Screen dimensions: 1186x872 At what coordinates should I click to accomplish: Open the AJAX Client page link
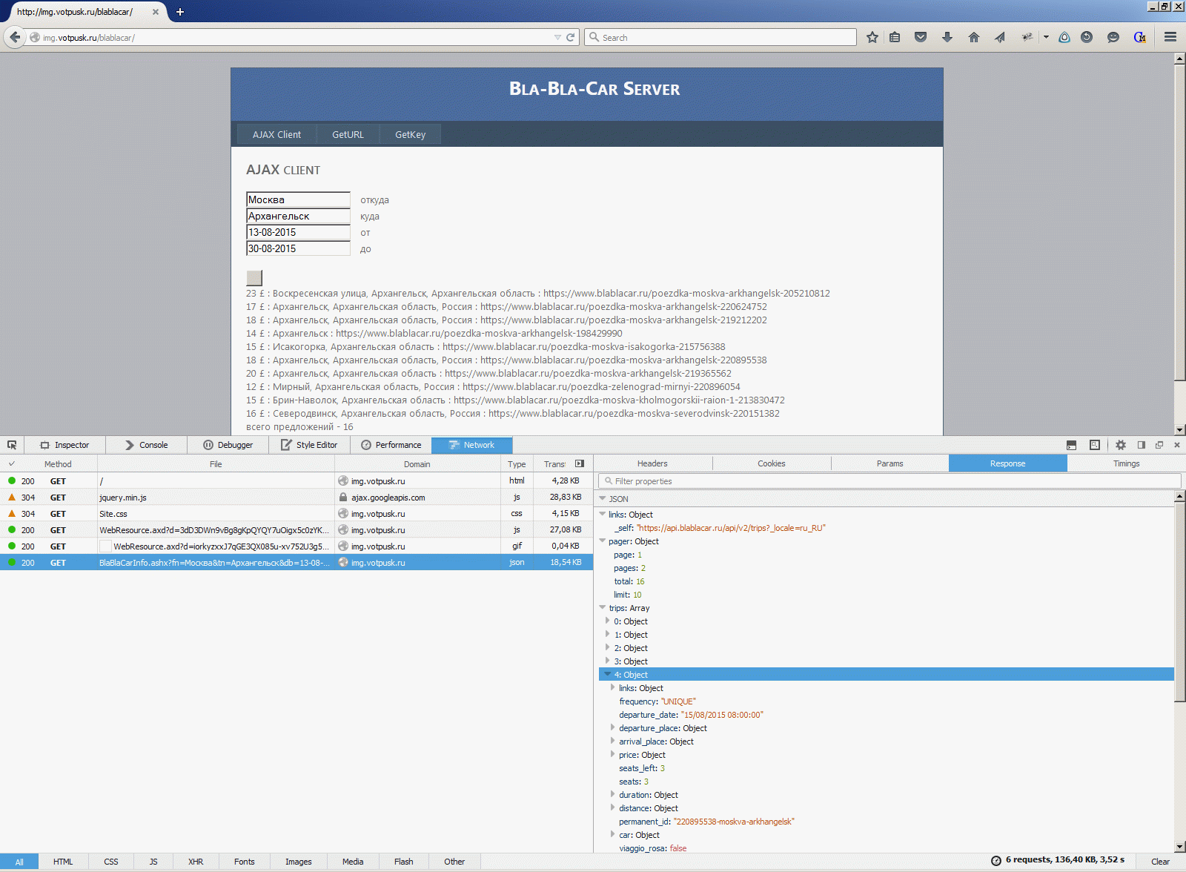point(276,134)
